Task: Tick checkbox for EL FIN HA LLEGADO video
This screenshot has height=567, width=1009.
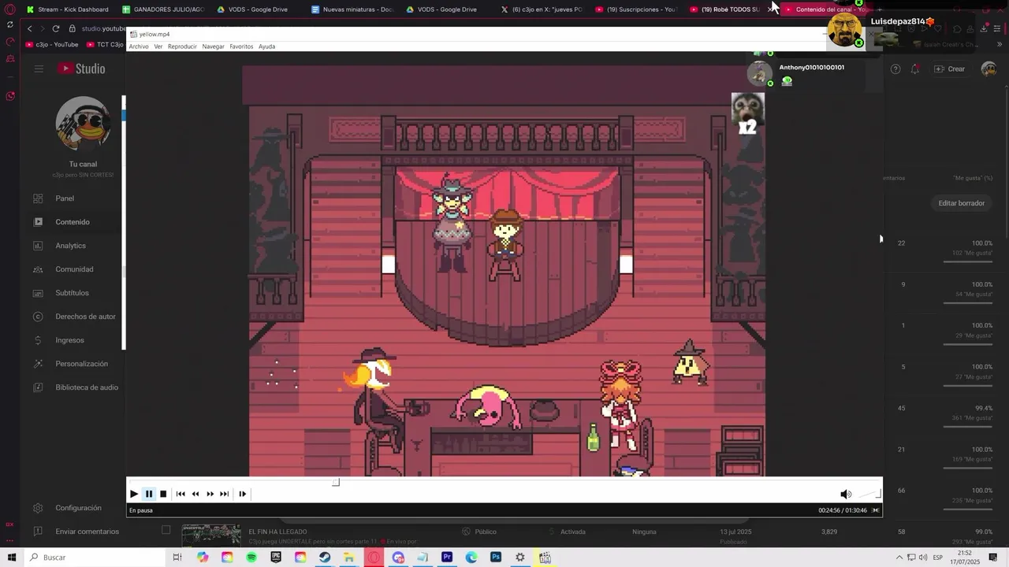Action: click(166, 530)
